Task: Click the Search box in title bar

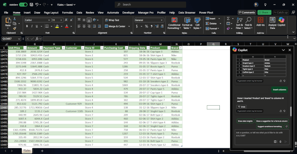Action: [151, 5]
